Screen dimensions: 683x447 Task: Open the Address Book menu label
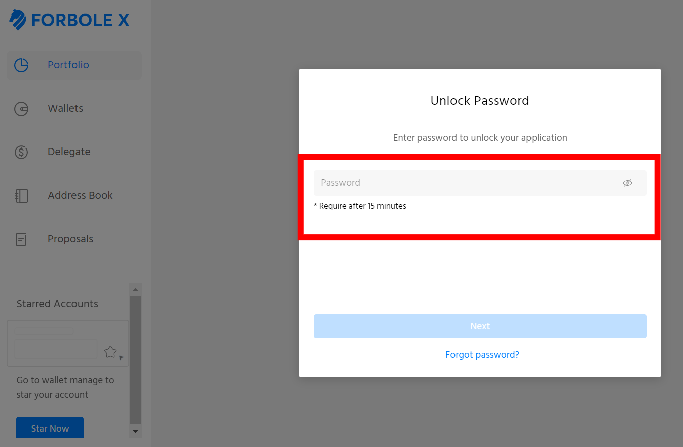(x=80, y=195)
